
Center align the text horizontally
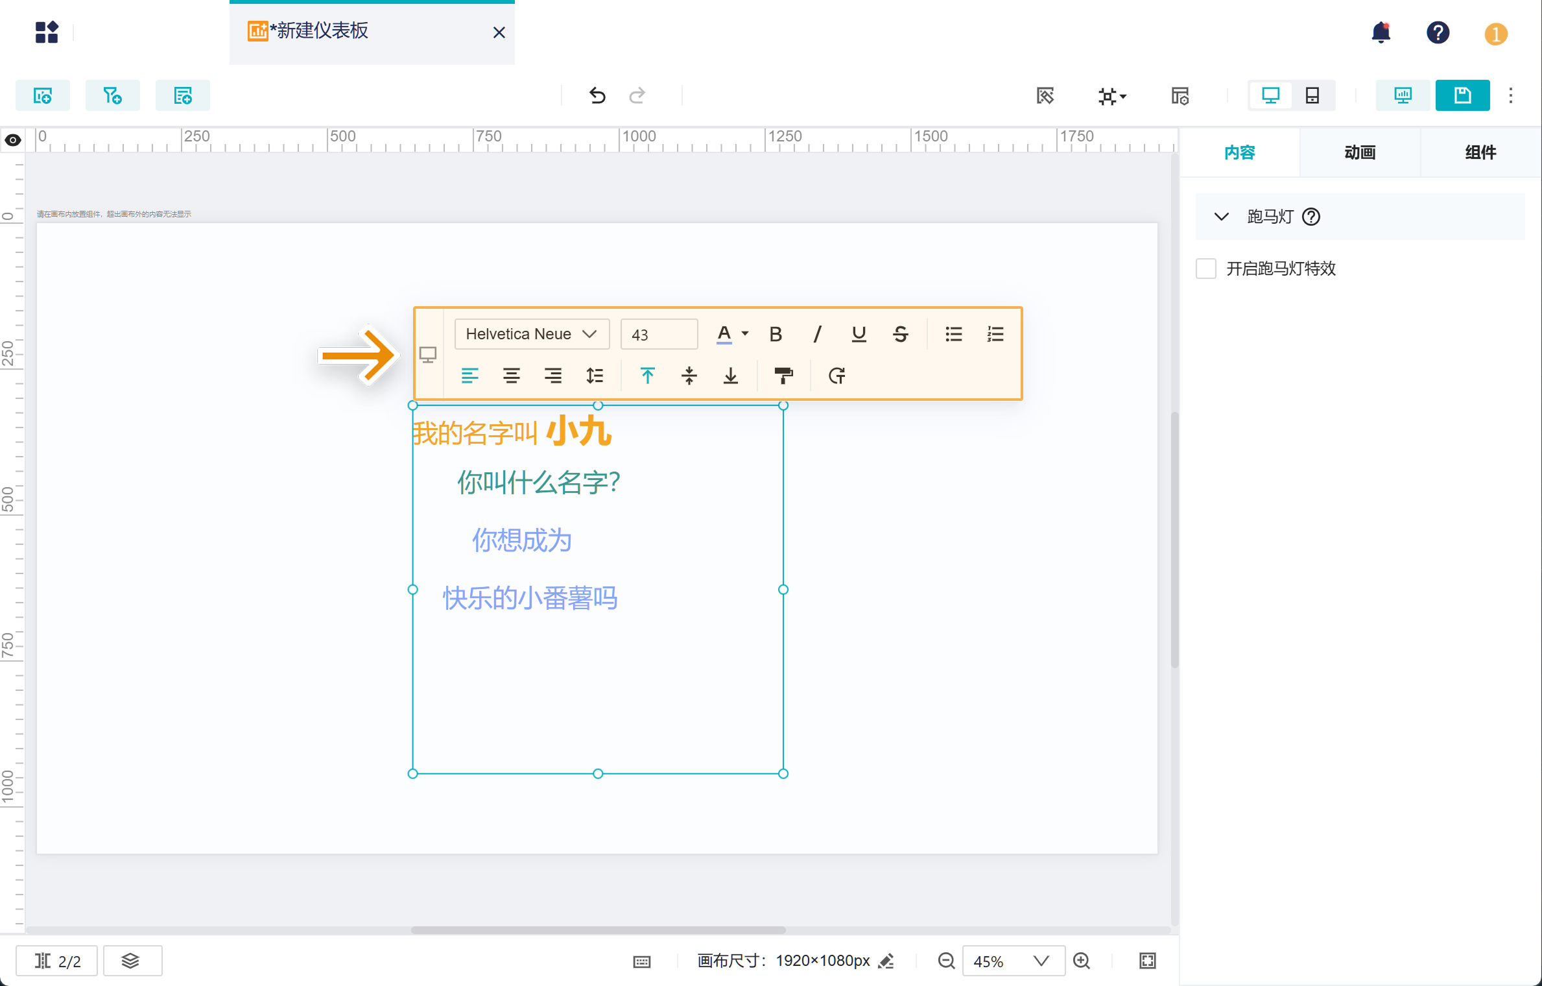point(511,376)
